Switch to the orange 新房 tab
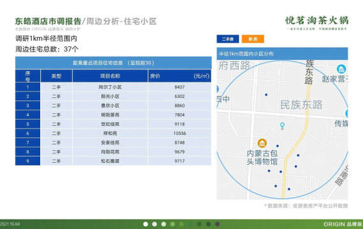 [x=253, y=39]
